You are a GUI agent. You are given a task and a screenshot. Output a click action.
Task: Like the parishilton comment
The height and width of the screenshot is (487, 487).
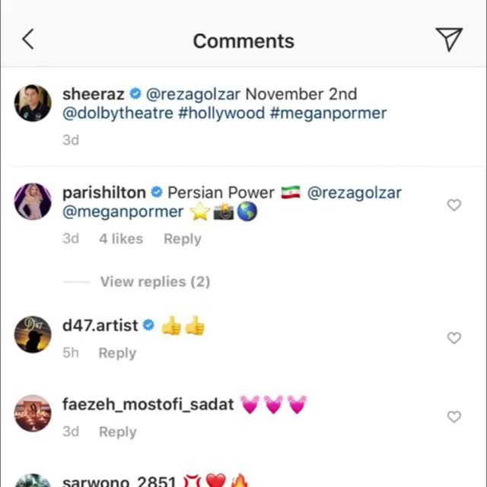coord(454,205)
